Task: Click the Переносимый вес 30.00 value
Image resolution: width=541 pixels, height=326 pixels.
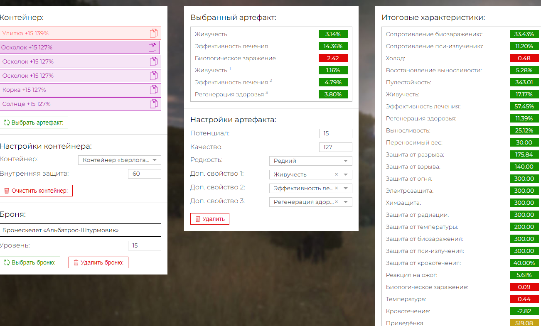Action: [524, 143]
